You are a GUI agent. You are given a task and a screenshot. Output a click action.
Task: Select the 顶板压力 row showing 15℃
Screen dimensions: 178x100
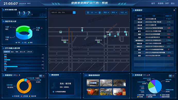154,46
